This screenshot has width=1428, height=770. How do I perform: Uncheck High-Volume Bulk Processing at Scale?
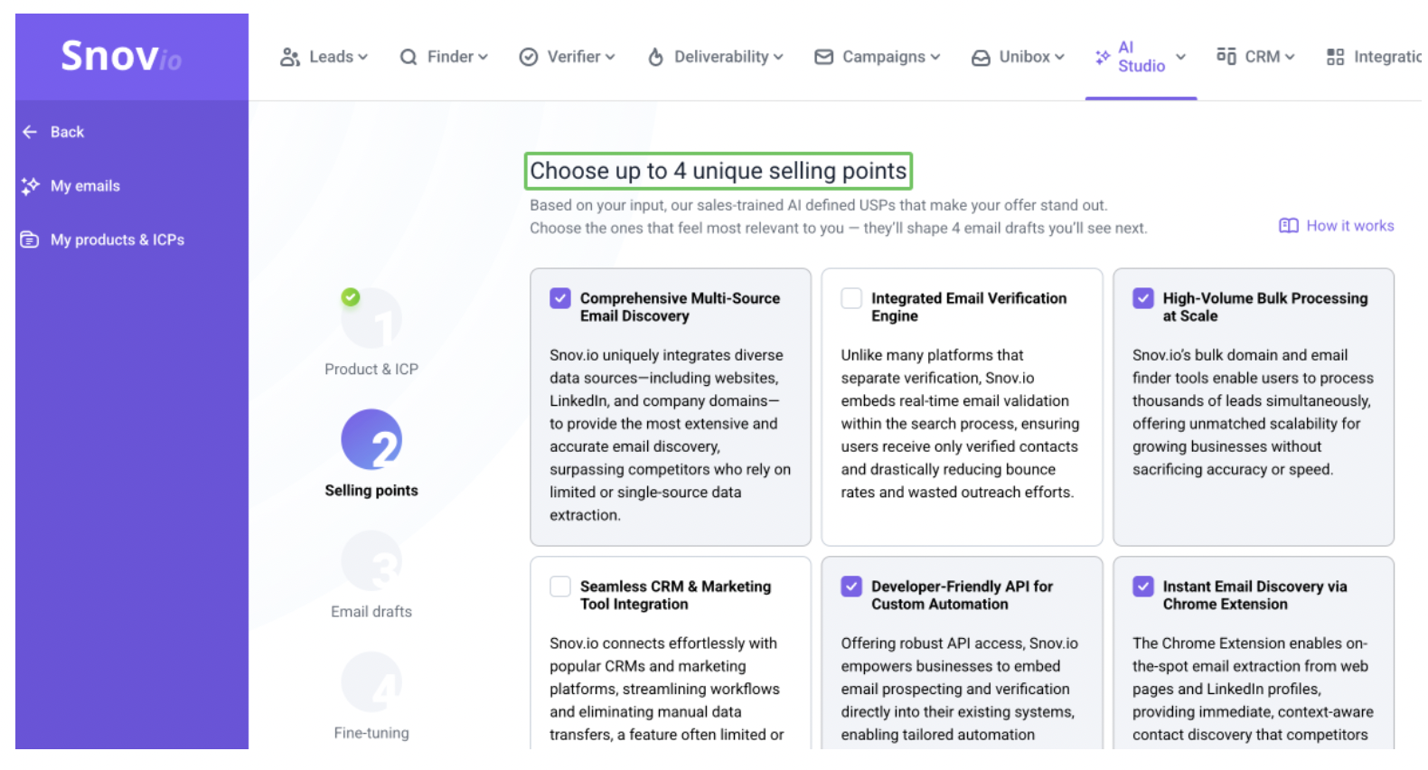pos(1143,298)
